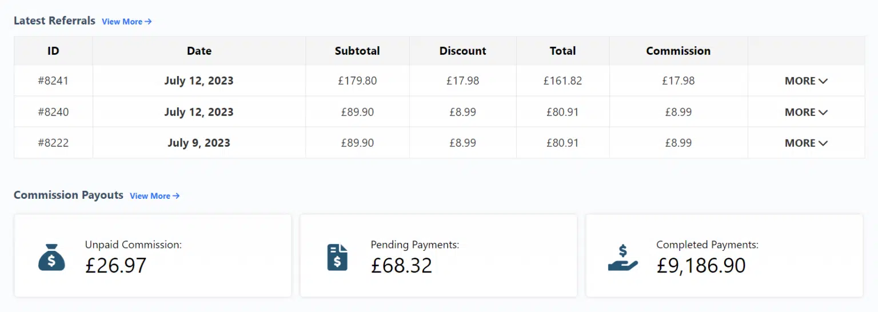The width and height of the screenshot is (878, 312).
Task: Open View More link for Commission Payouts
Action: point(154,196)
